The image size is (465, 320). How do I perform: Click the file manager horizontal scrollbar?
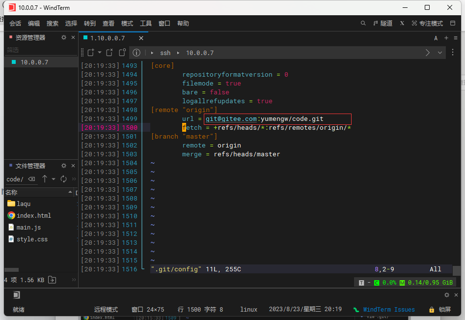tap(12, 270)
